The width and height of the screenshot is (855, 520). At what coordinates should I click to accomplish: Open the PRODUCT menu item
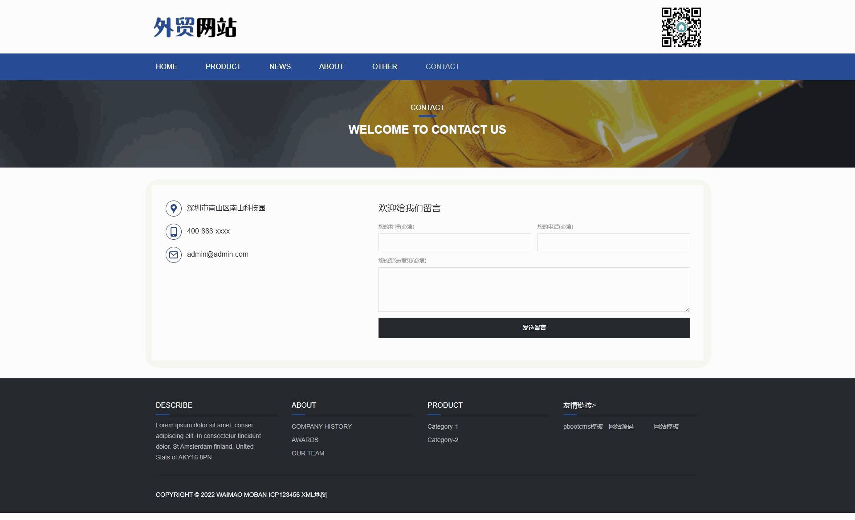[223, 67]
